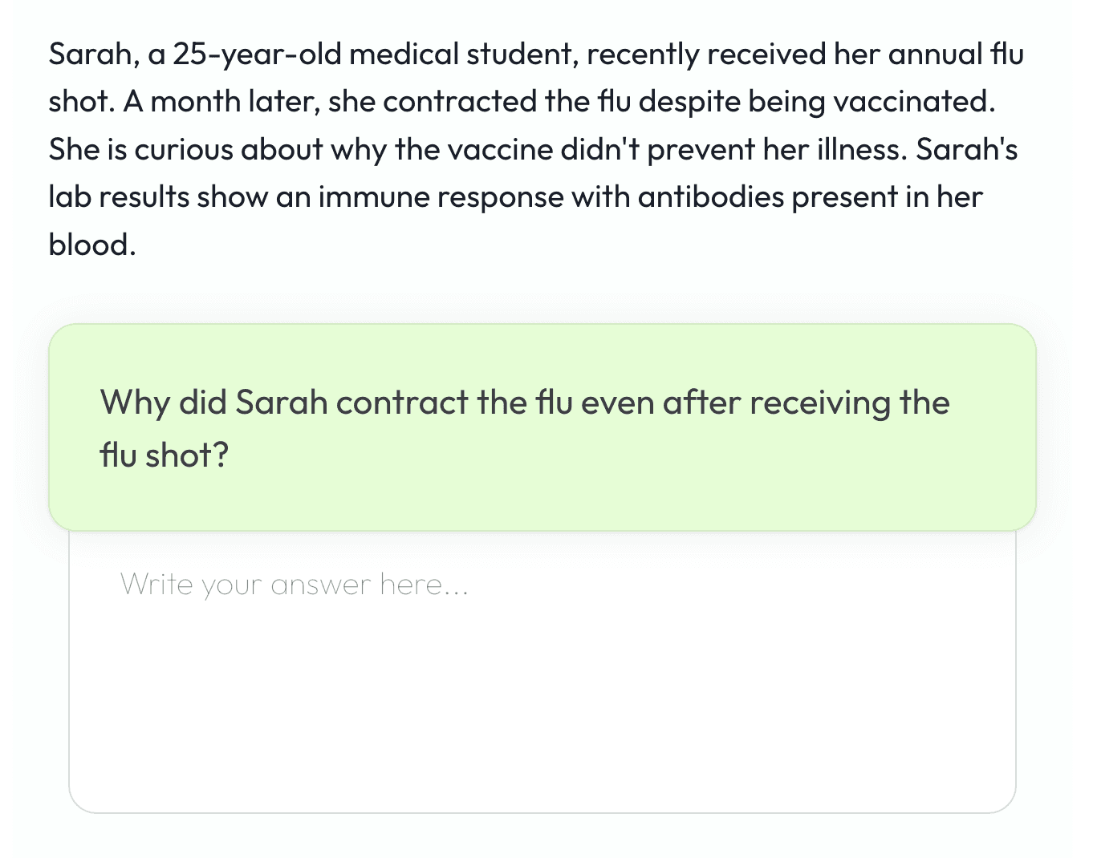Click the placeholder text 'Write your answer here...'
Viewport: 1093px width, 858px height.
pos(295,585)
